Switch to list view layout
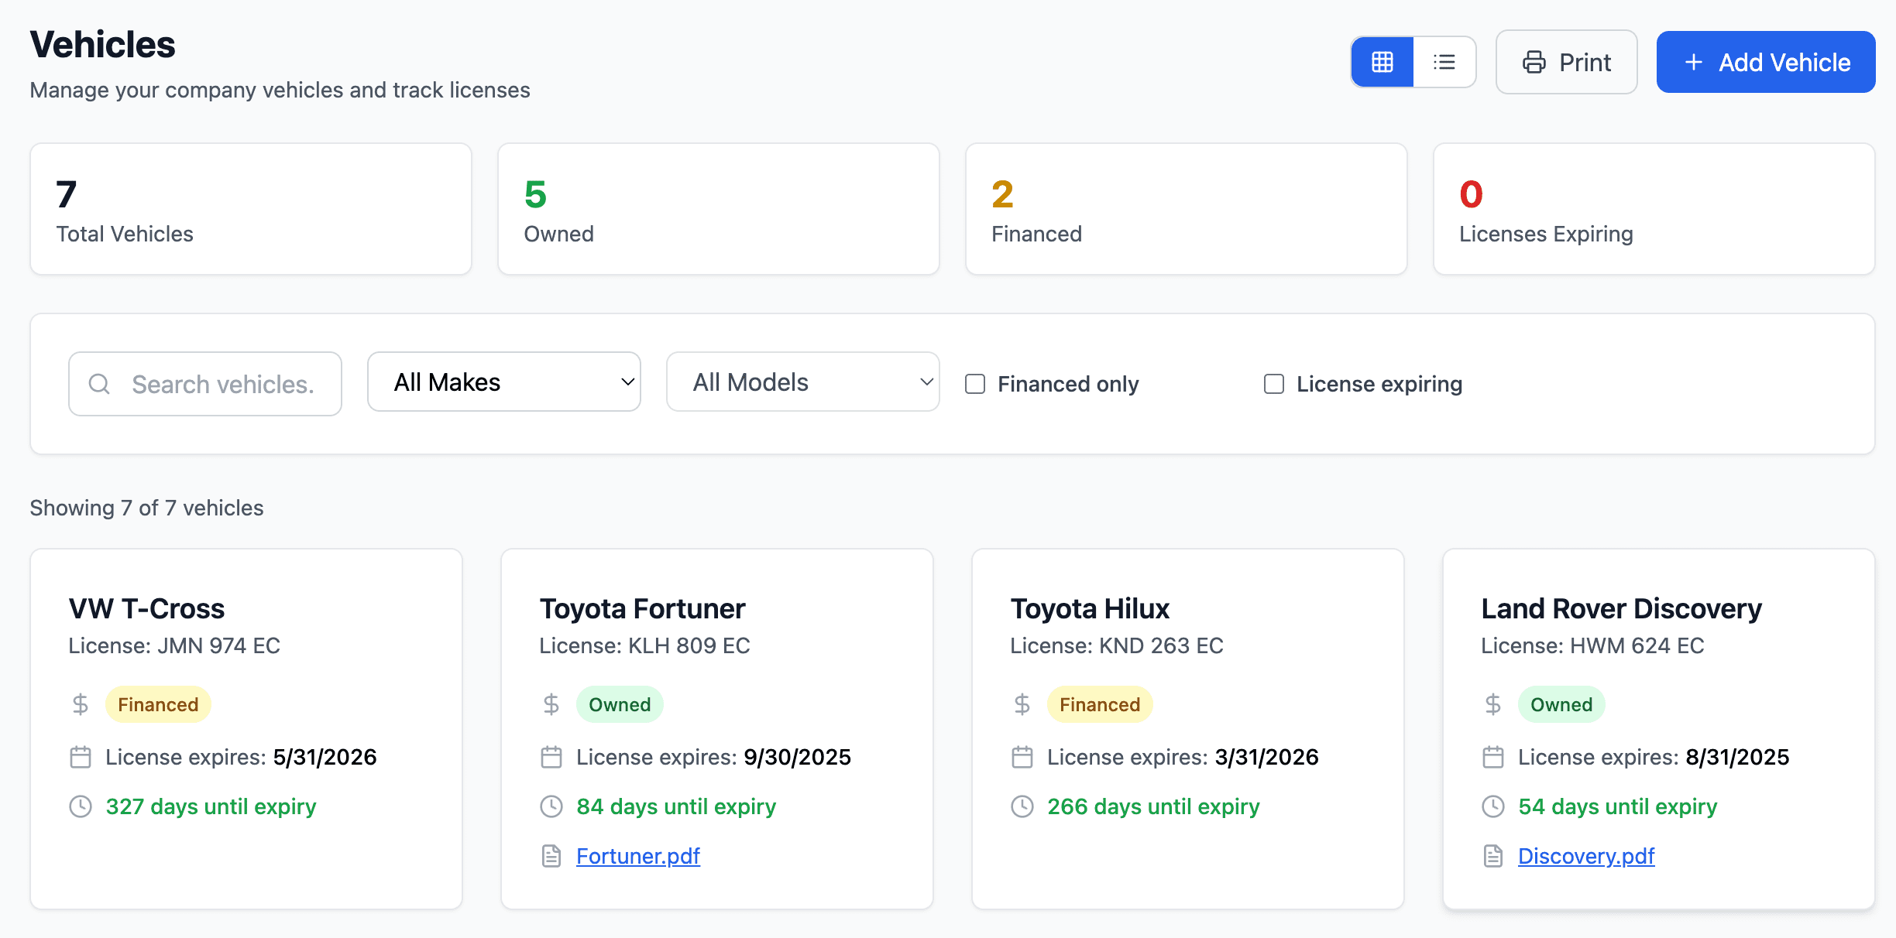Image resolution: width=1896 pixels, height=938 pixels. (1444, 62)
